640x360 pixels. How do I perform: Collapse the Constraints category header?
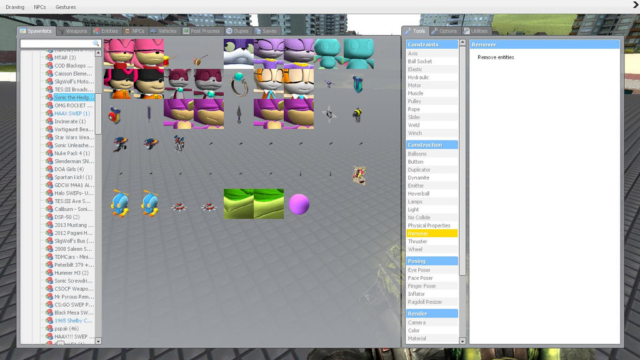pos(432,44)
